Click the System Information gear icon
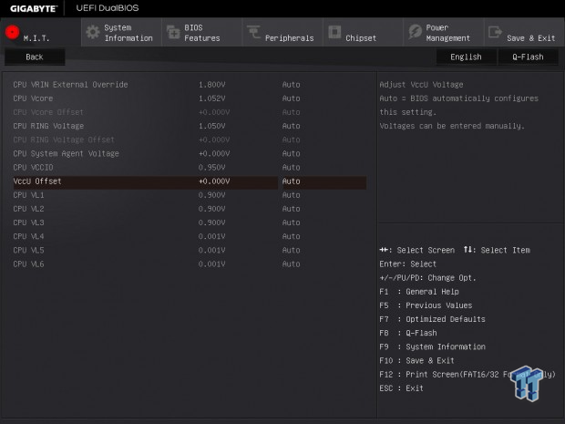The image size is (565, 424). tap(93, 32)
